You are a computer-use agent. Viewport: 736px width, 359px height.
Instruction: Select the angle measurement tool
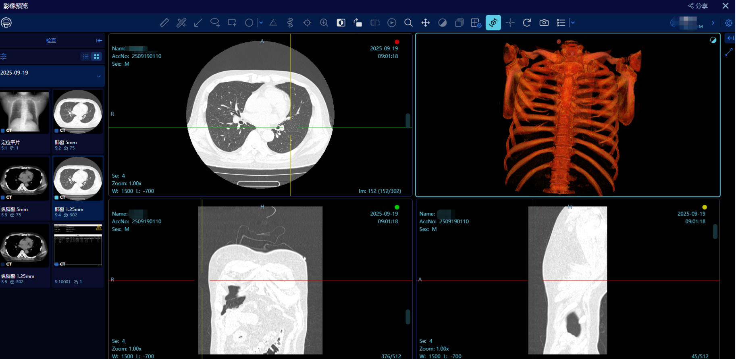point(273,23)
